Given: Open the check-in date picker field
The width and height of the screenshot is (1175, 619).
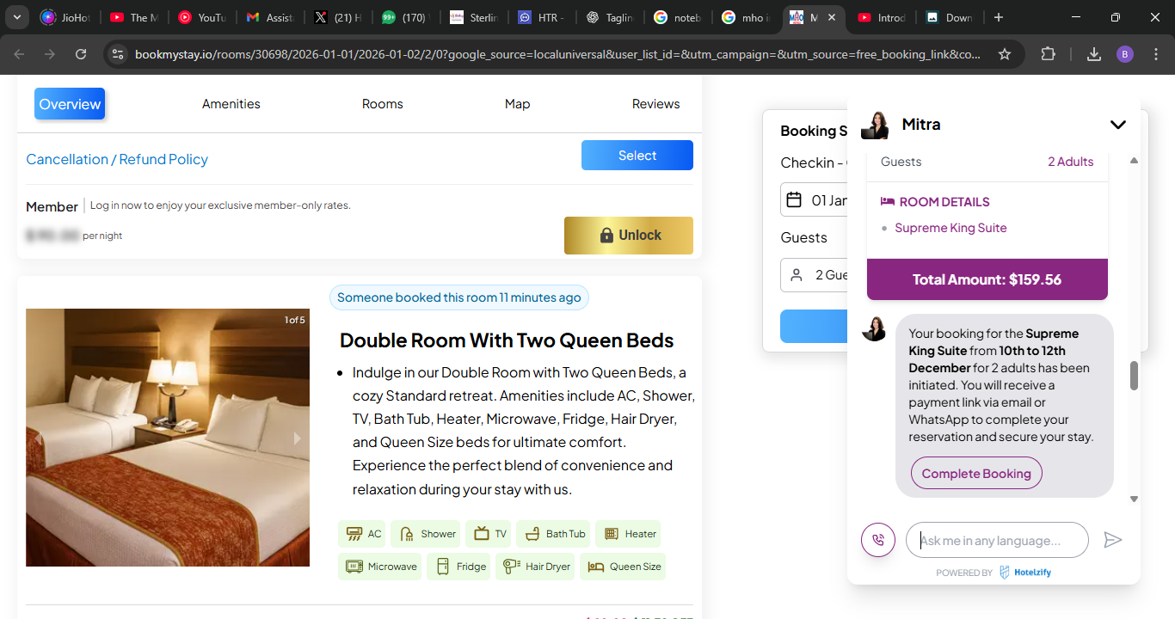Looking at the screenshot, I should (x=814, y=200).
